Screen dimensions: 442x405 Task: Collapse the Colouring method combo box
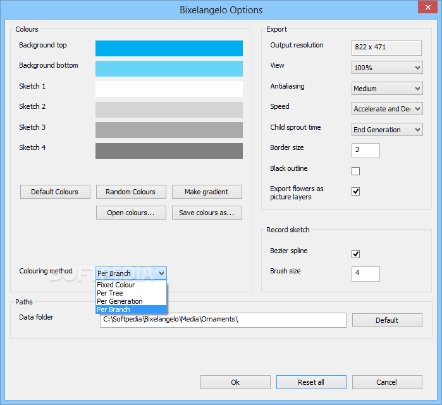point(131,273)
